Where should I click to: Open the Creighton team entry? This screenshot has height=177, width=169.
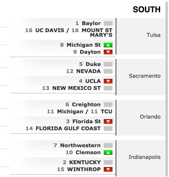coord(86,105)
